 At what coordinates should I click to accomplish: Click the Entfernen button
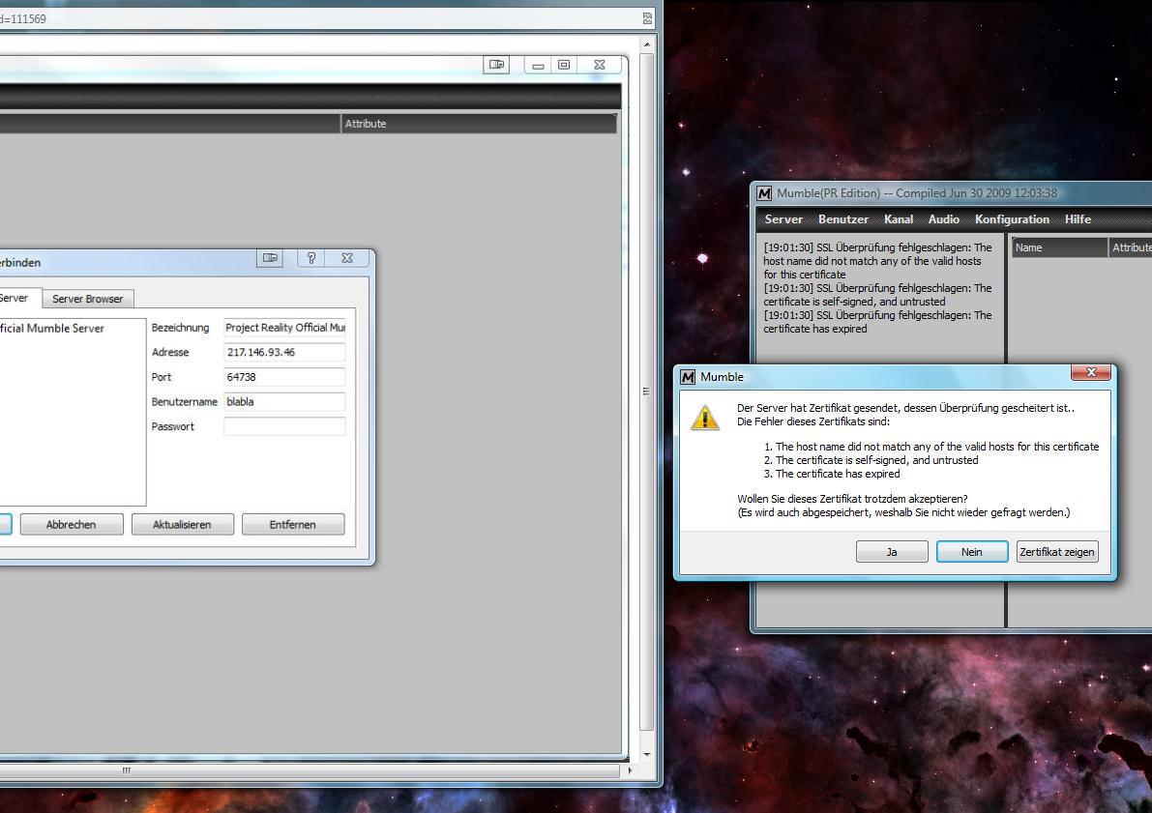(293, 524)
